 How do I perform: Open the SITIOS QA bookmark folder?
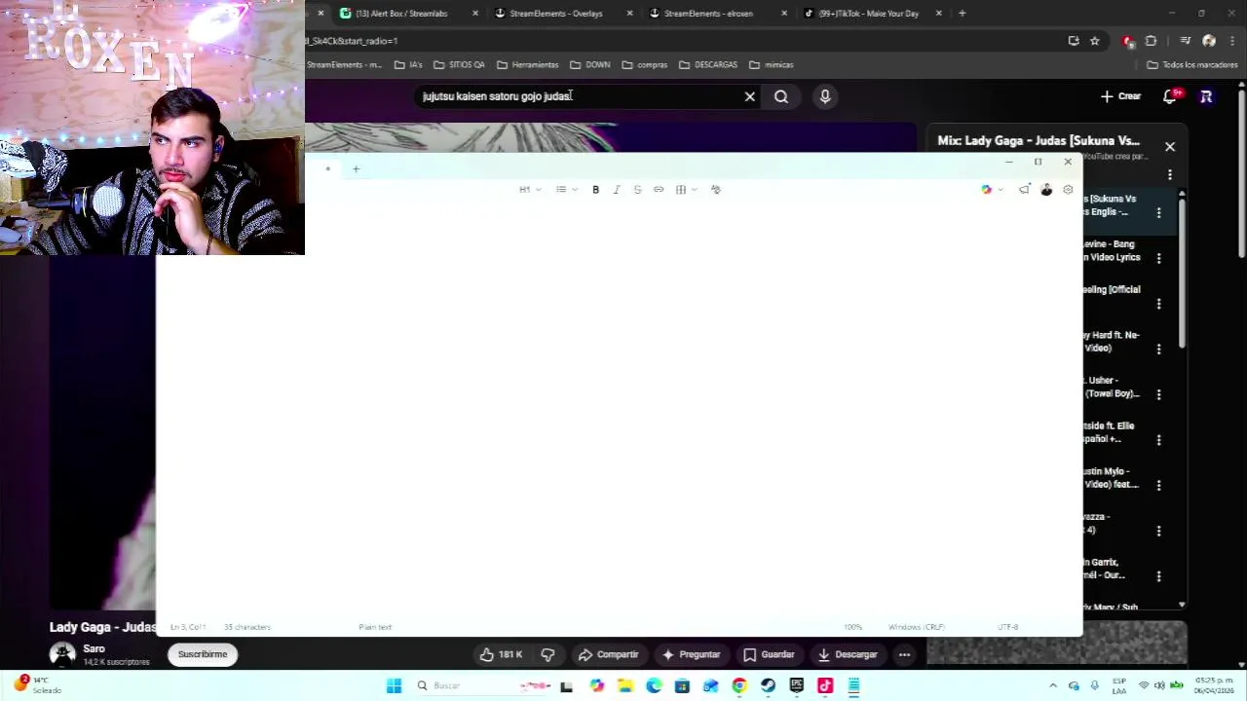coord(459,65)
